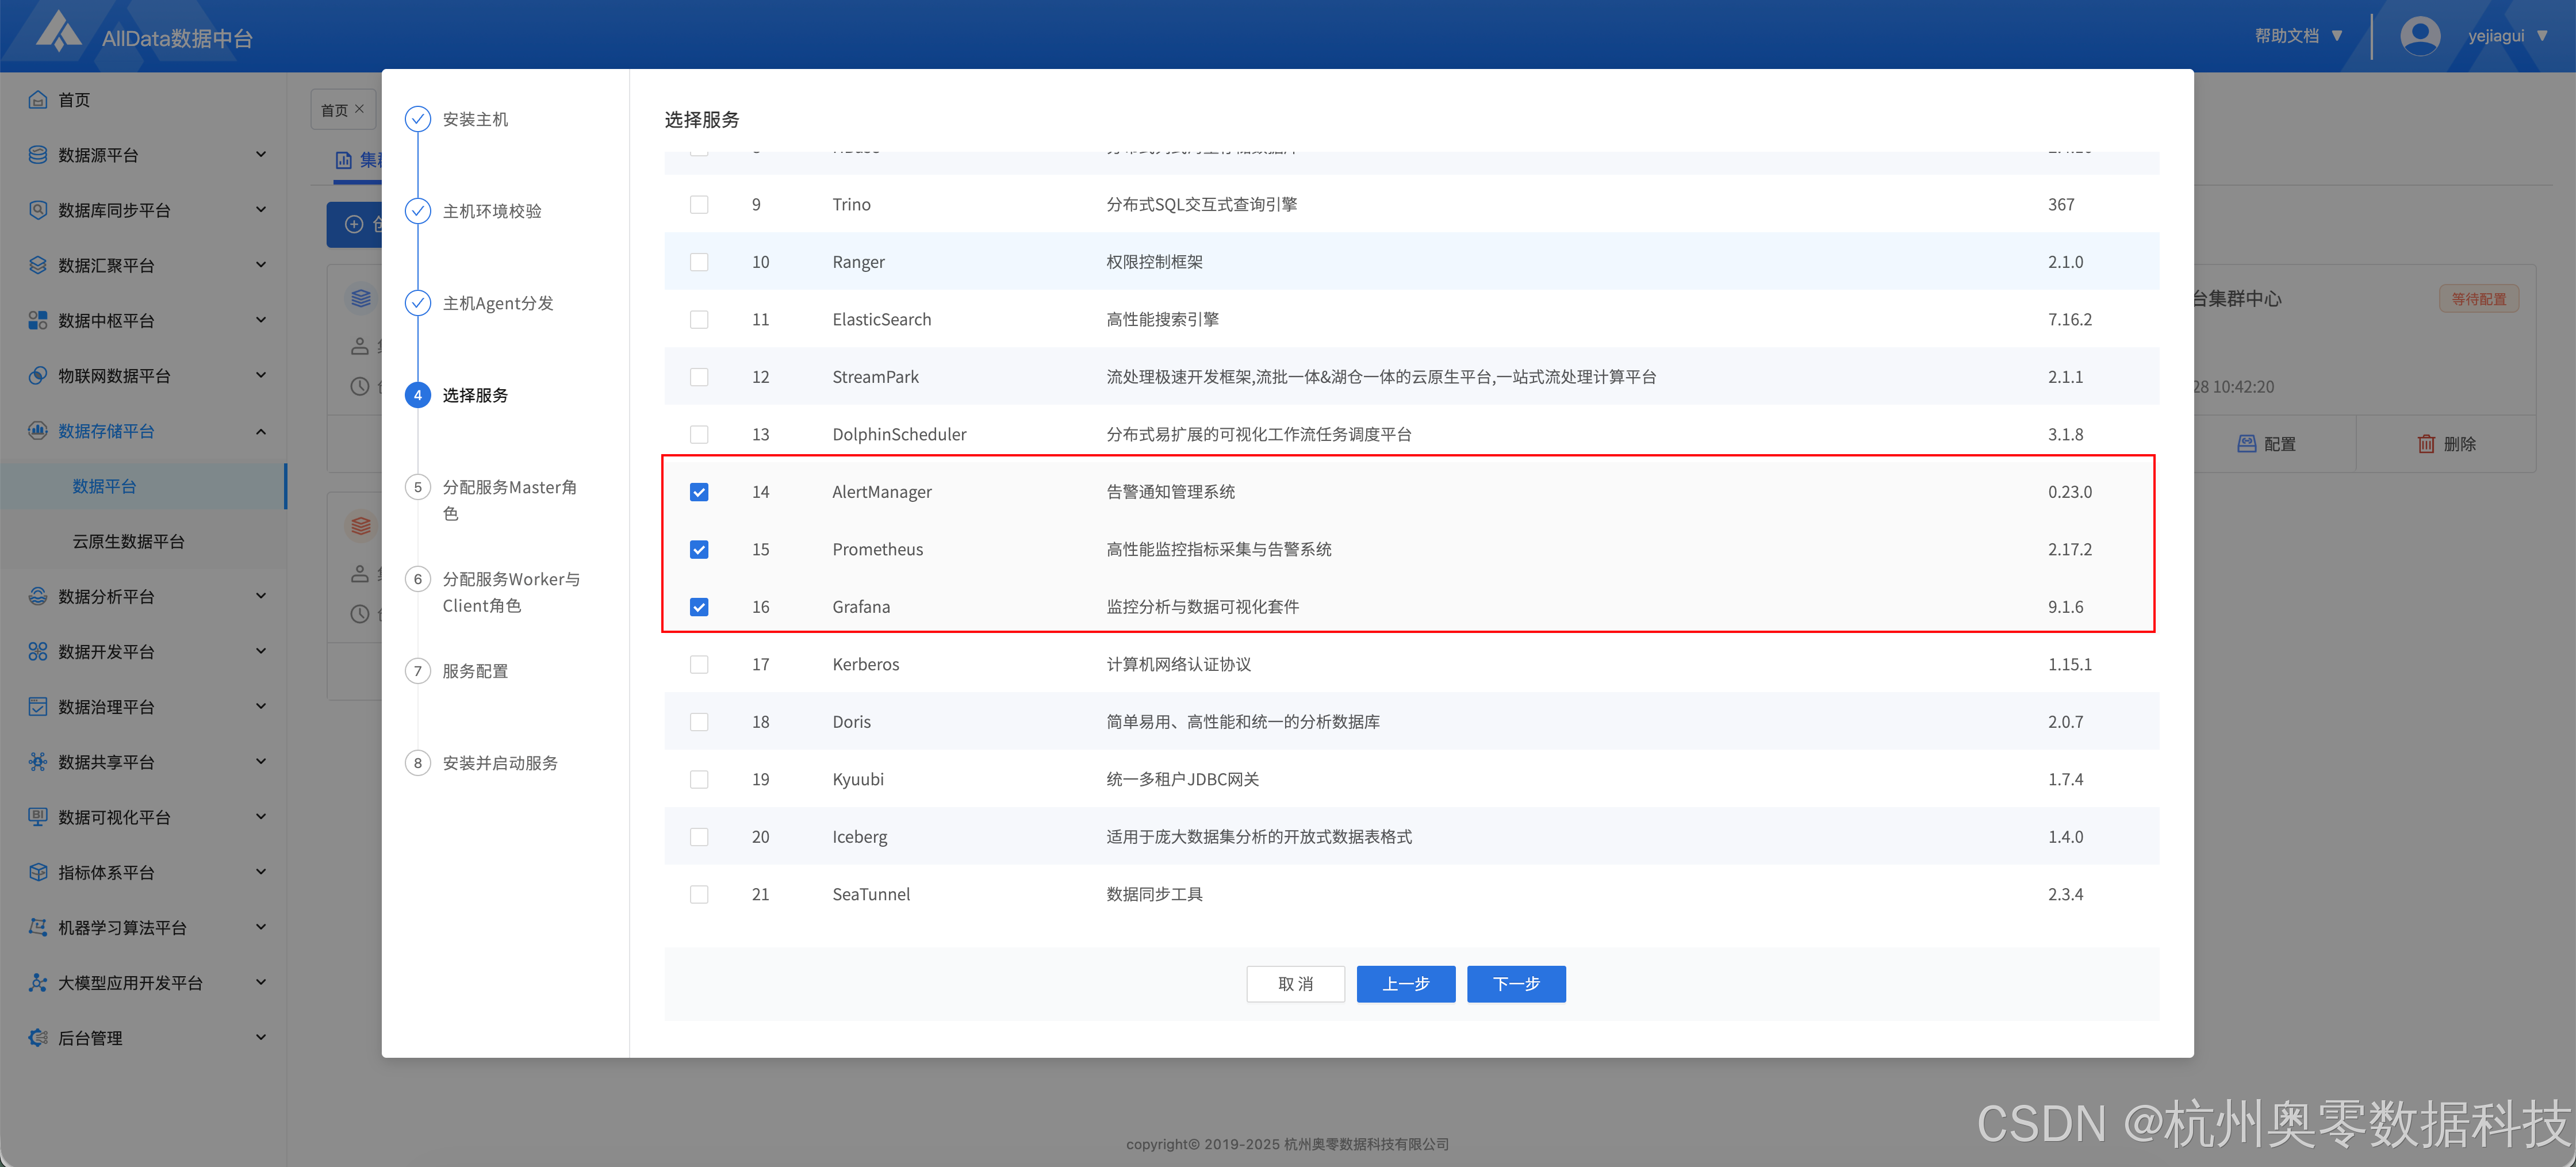Uncheck the AlertManager service checkbox
Viewport: 2576px width, 1167px height.
699,492
